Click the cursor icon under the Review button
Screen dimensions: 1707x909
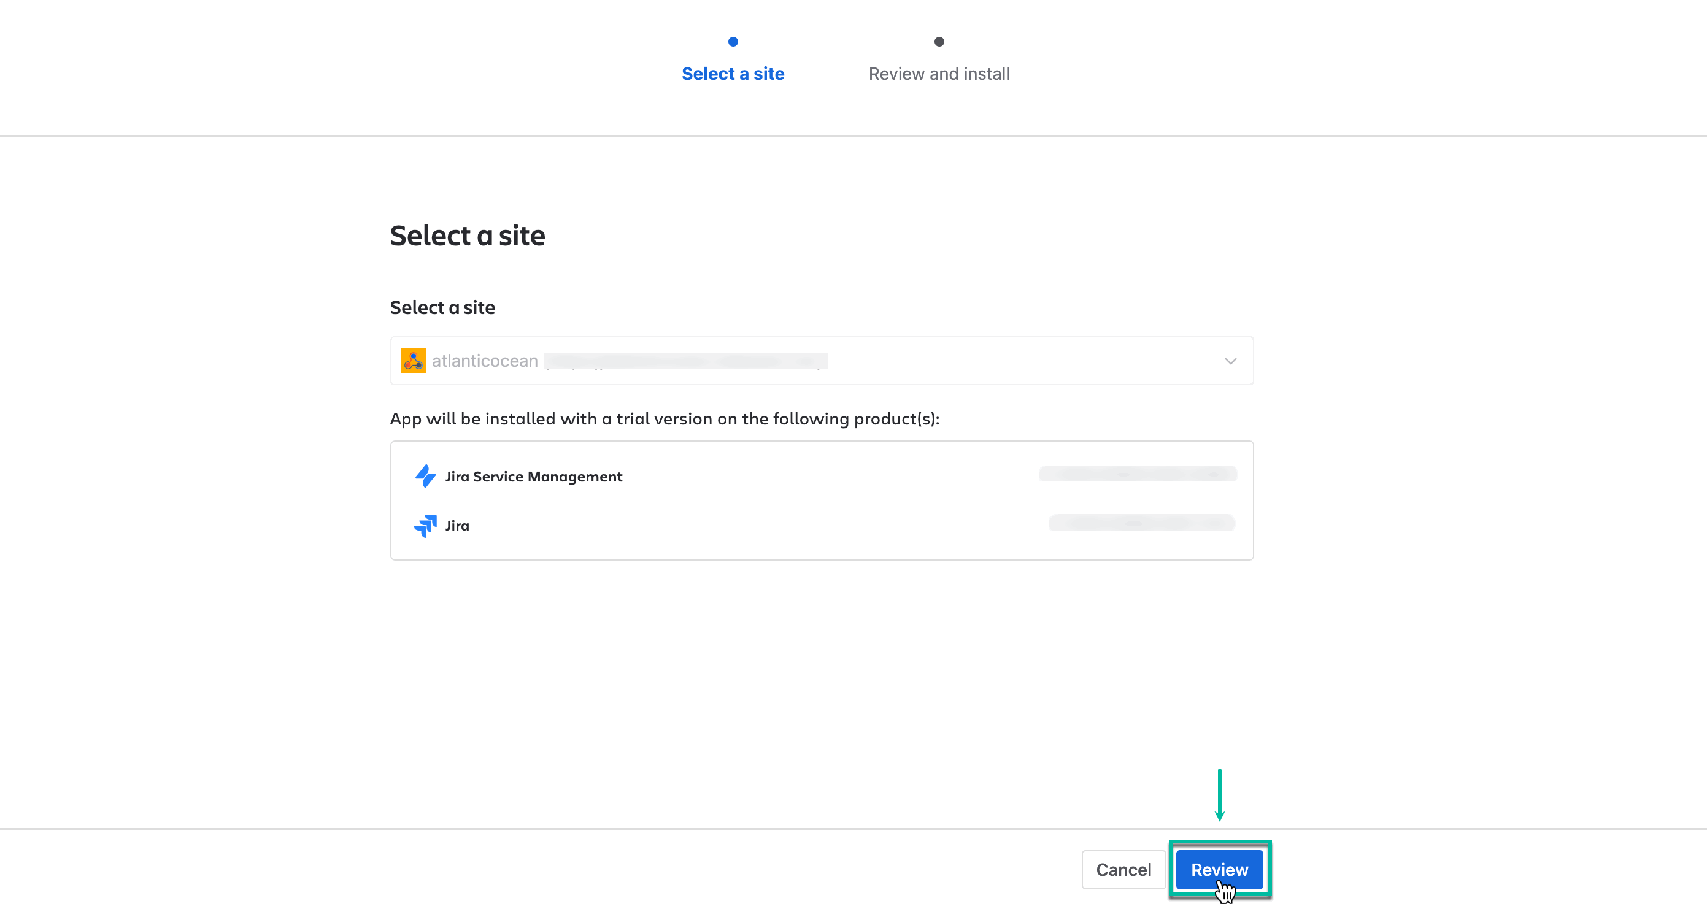tap(1225, 892)
